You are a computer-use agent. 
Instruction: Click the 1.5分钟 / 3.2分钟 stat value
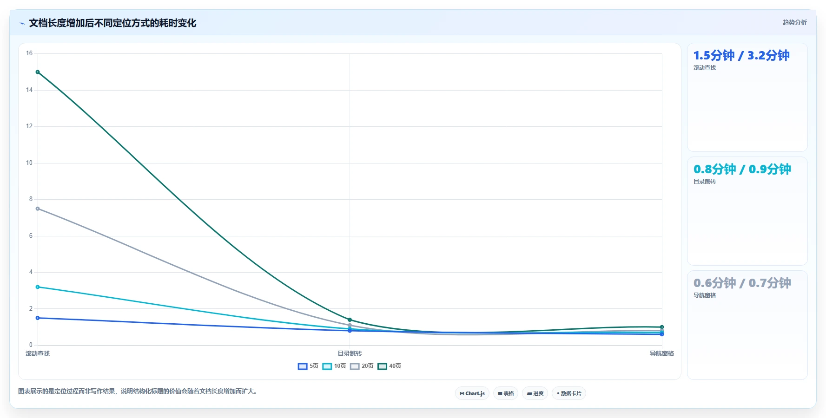(741, 55)
